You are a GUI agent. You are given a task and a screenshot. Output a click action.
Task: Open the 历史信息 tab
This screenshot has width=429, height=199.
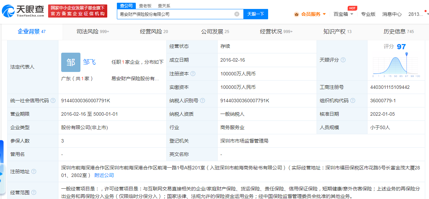pyautogui.click(x=399, y=32)
